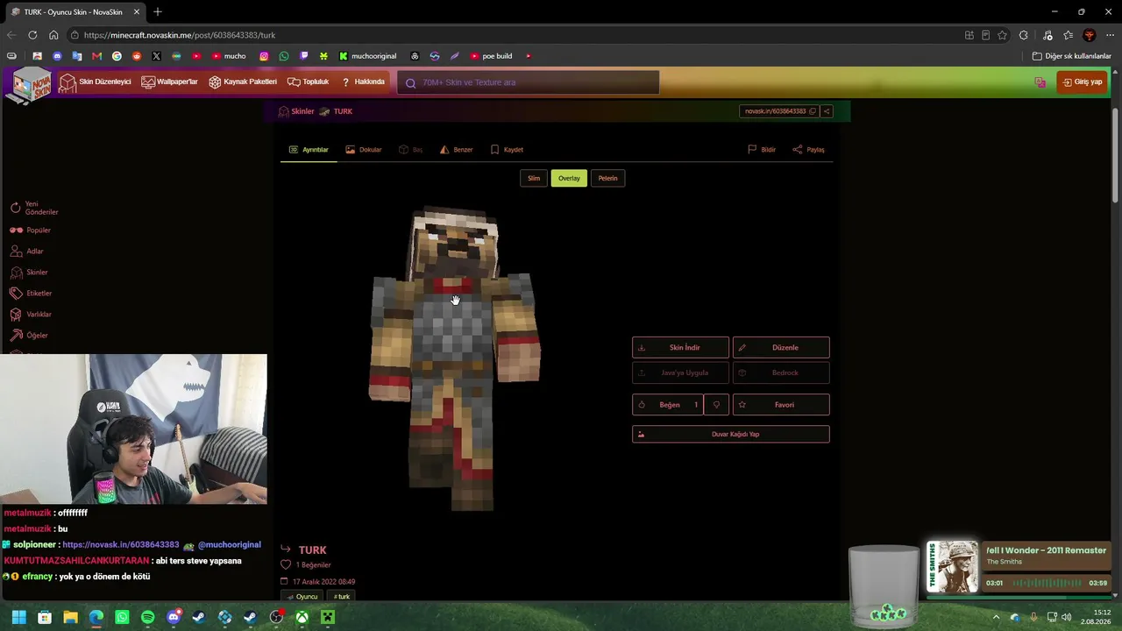
Task: Toggle the Slim model option
Action: tap(534, 178)
